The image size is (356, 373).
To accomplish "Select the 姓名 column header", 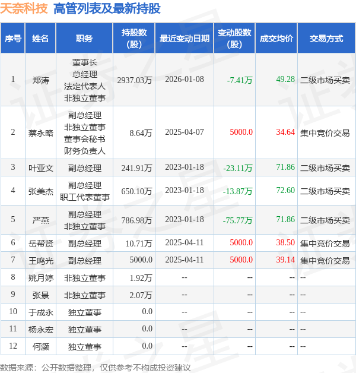I will pyautogui.click(x=40, y=38).
